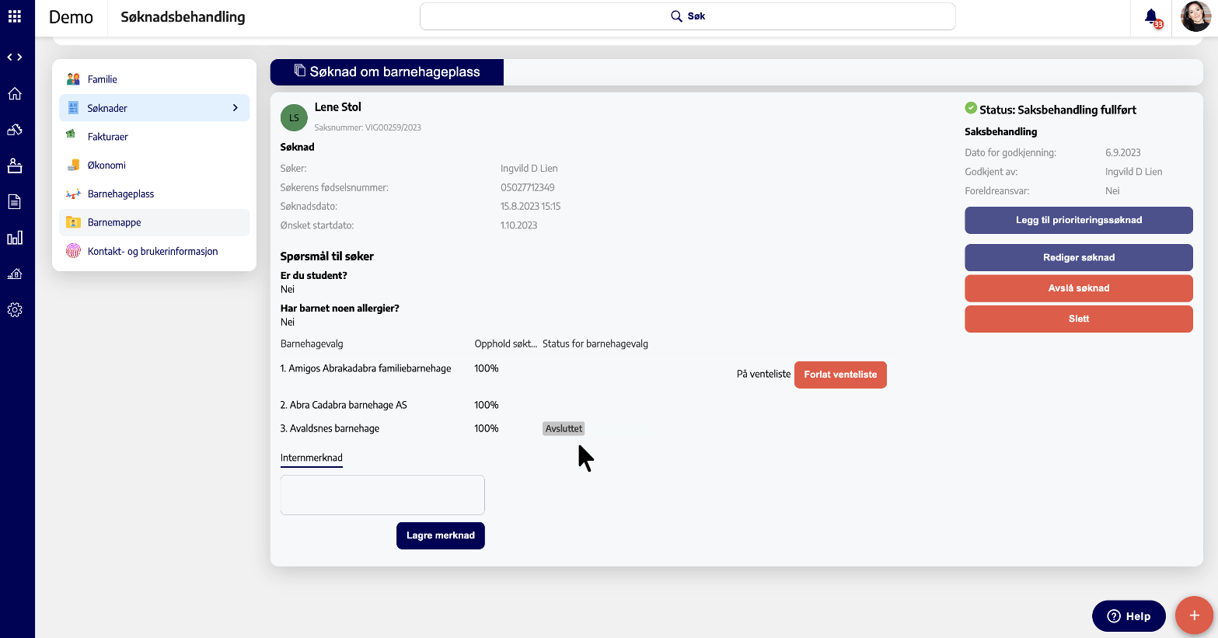The height and width of the screenshot is (638, 1218).
Task: Click the green status checkmark icon
Action: pyautogui.click(x=971, y=108)
